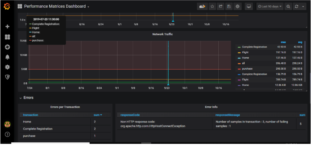
Task: Open Grafana home logo
Action: click(x=7, y=7)
